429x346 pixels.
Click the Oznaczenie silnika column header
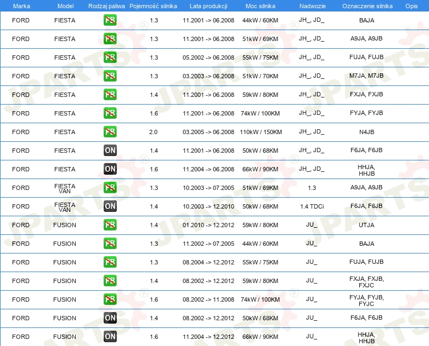point(368,6)
